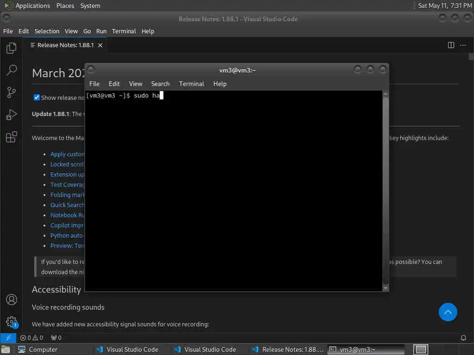
Task: Open the Accounts menu icon
Action: click(12, 300)
